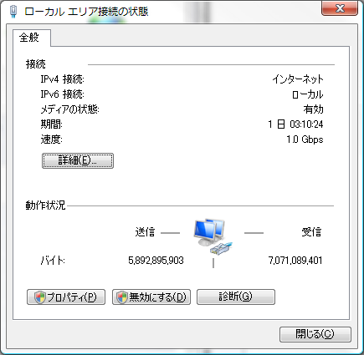Click the 期間 duration value

[x=295, y=124]
